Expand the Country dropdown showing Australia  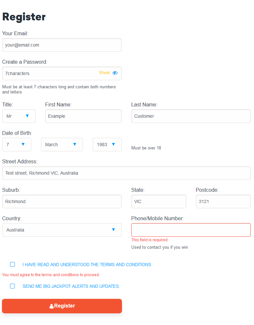(62, 230)
